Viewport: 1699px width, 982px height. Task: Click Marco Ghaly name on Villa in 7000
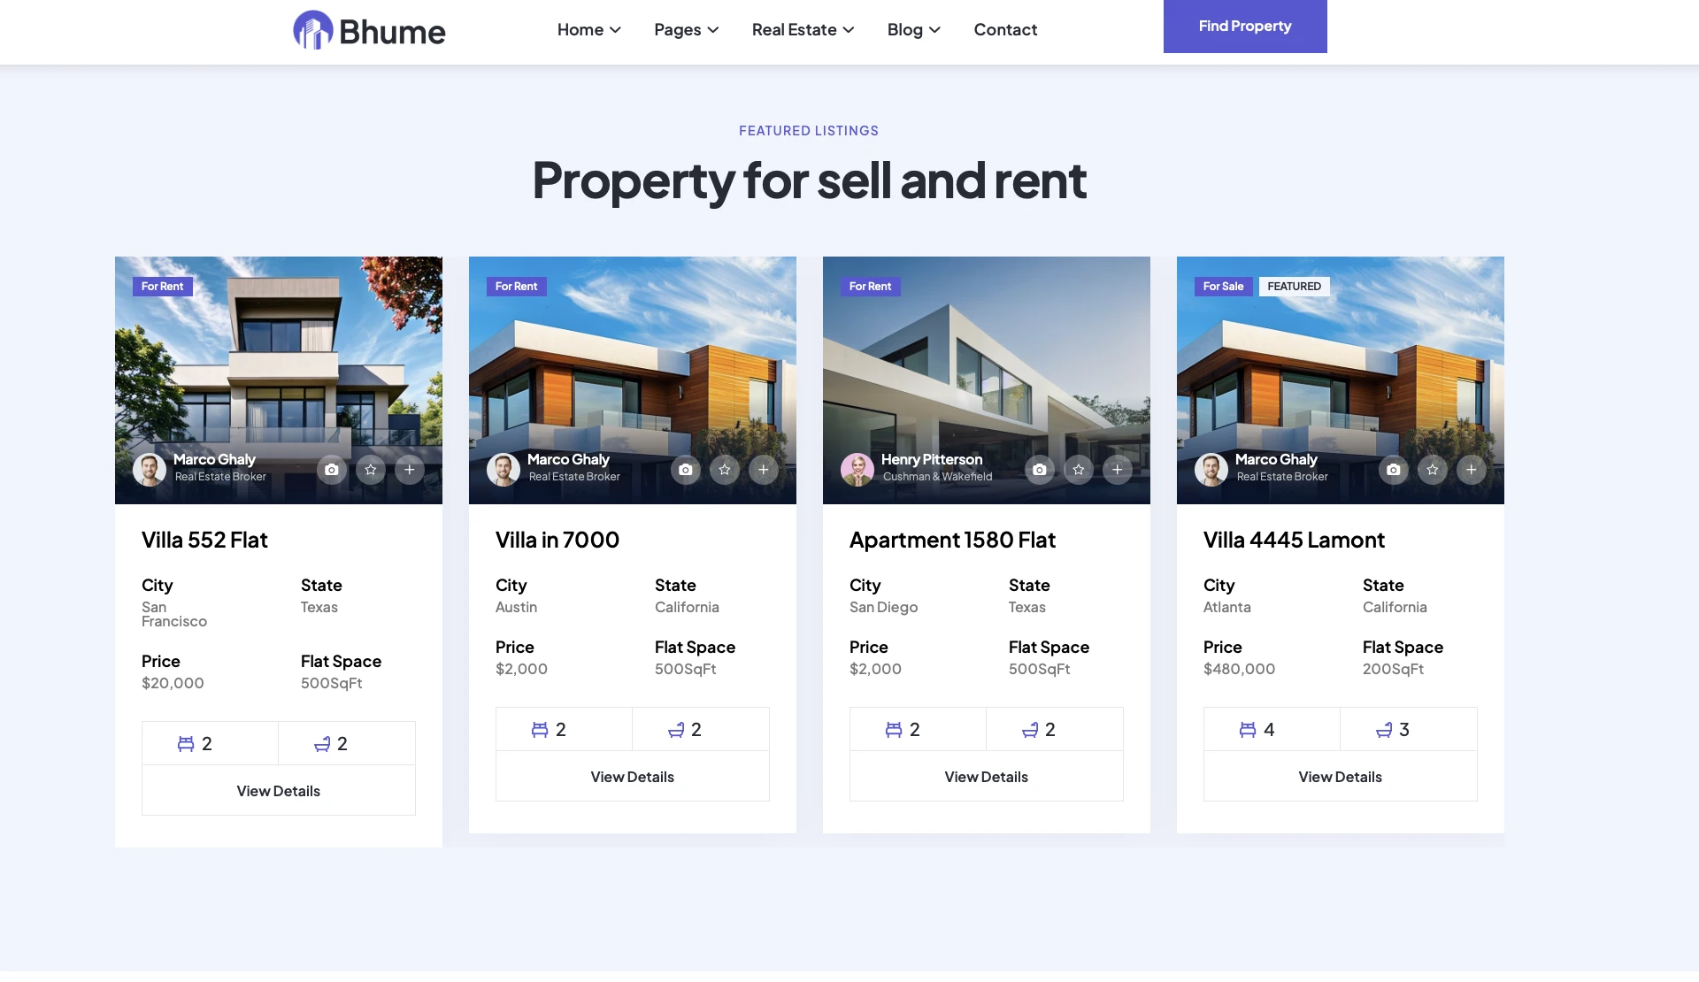click(568, 459)
